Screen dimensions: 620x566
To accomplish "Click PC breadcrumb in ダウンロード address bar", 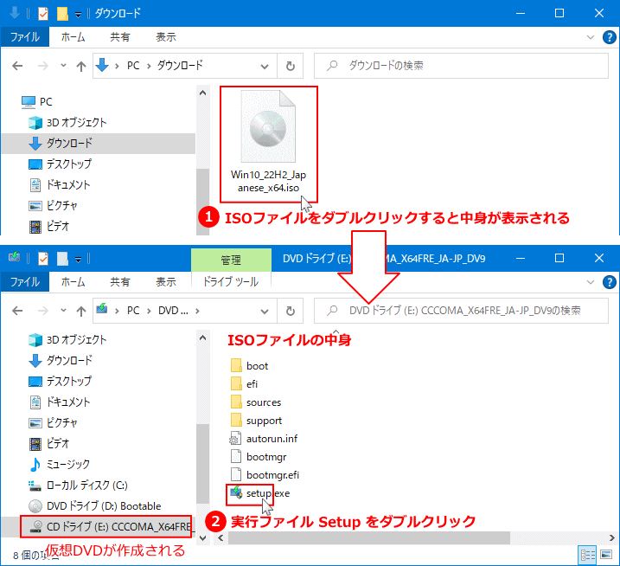I will [x=133, y=66].
